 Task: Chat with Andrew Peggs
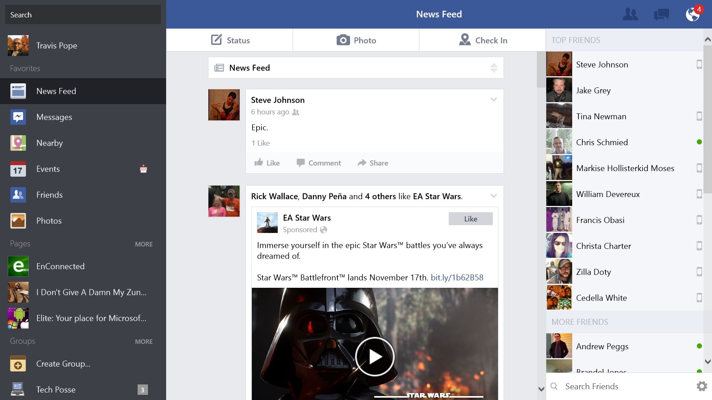point(625,346)
